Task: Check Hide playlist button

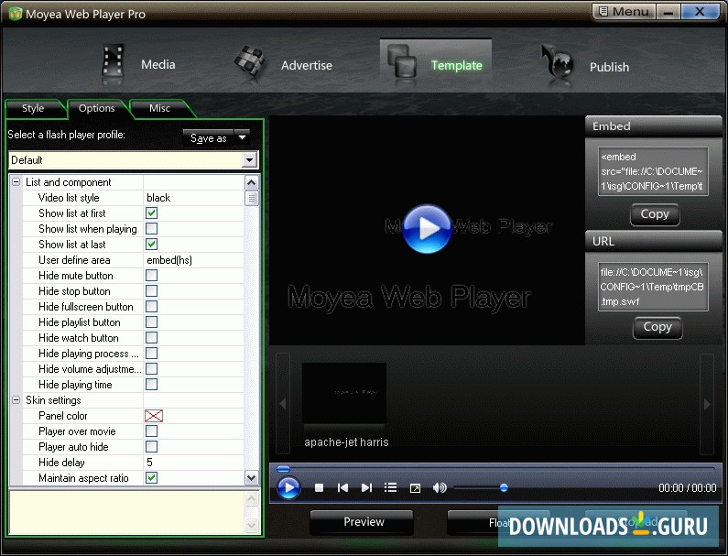Action: [x=151, y=322]
